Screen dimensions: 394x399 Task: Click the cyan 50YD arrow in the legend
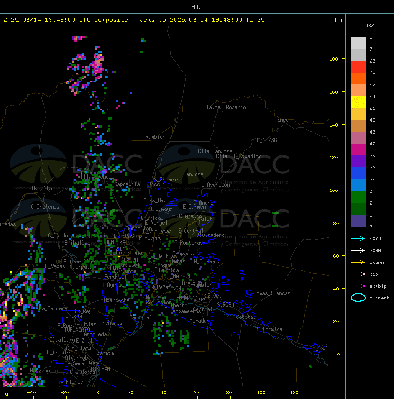[358, 238]
